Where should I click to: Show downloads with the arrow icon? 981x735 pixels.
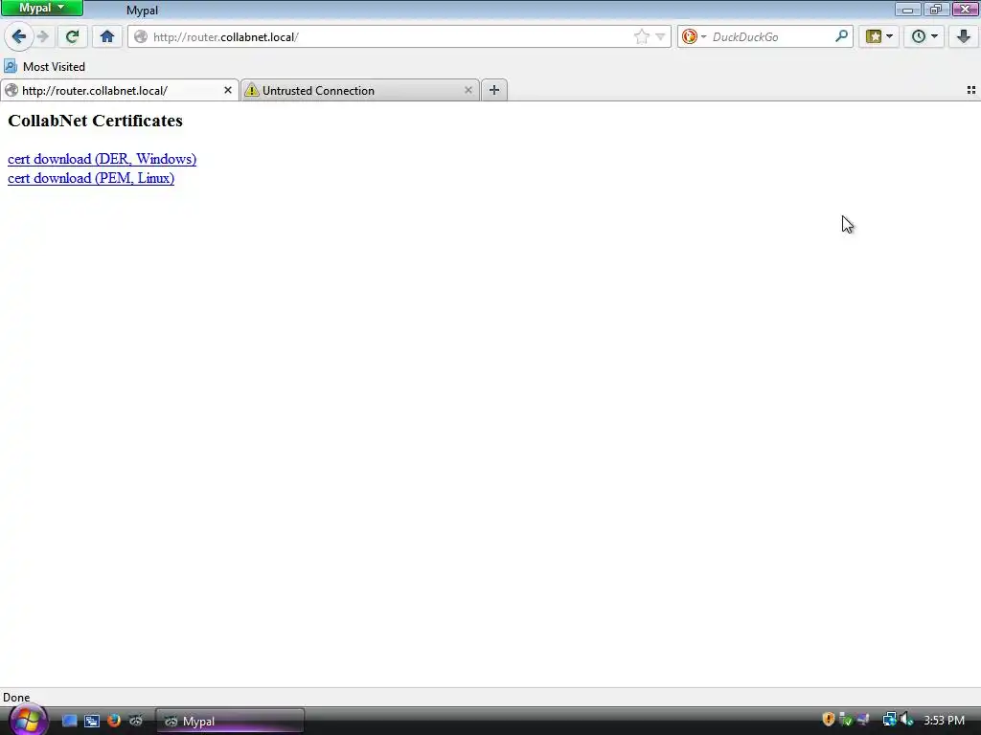coord(964,37)
